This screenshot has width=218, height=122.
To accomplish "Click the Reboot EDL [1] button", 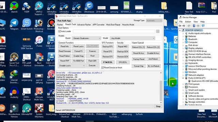I will (139, 47).
